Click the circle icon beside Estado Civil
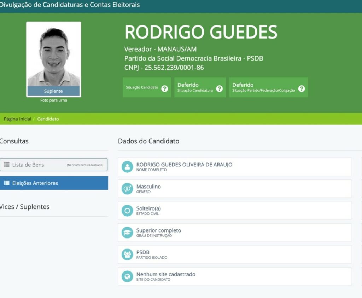Viewport: 362px width, 298px height. [127, 211]
